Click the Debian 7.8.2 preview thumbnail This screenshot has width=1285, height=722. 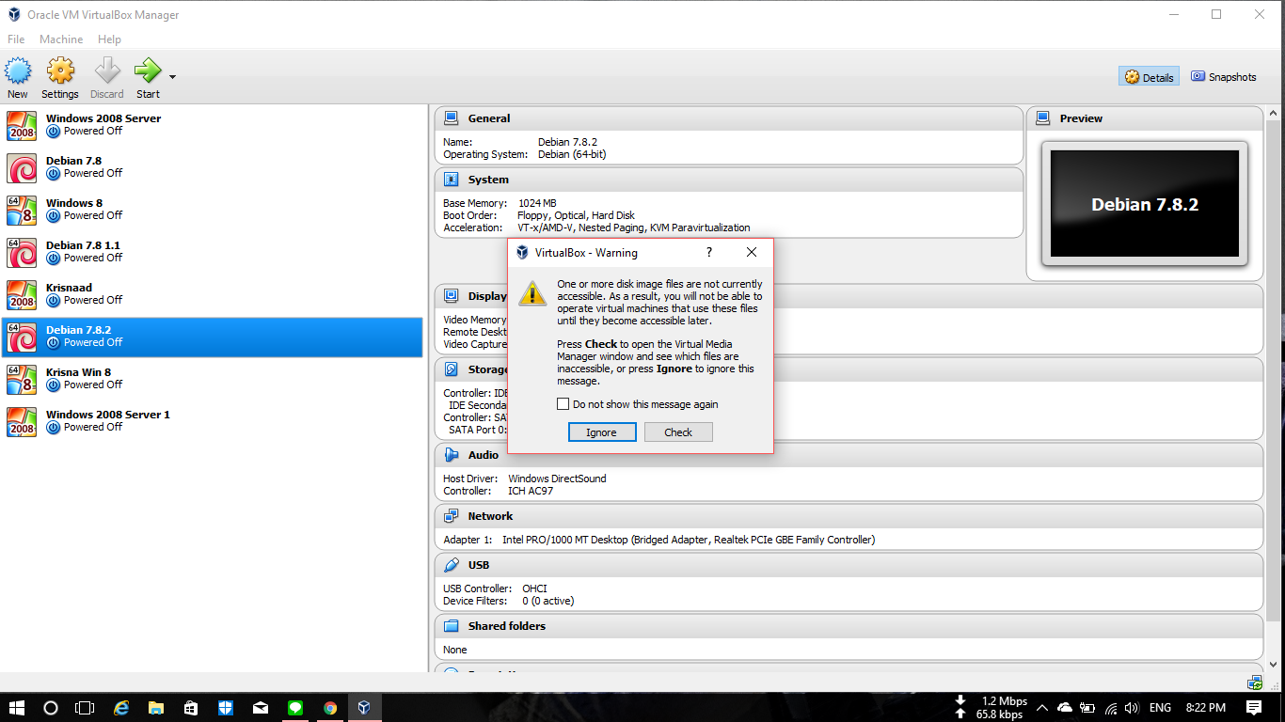[x=1145, y=204]
